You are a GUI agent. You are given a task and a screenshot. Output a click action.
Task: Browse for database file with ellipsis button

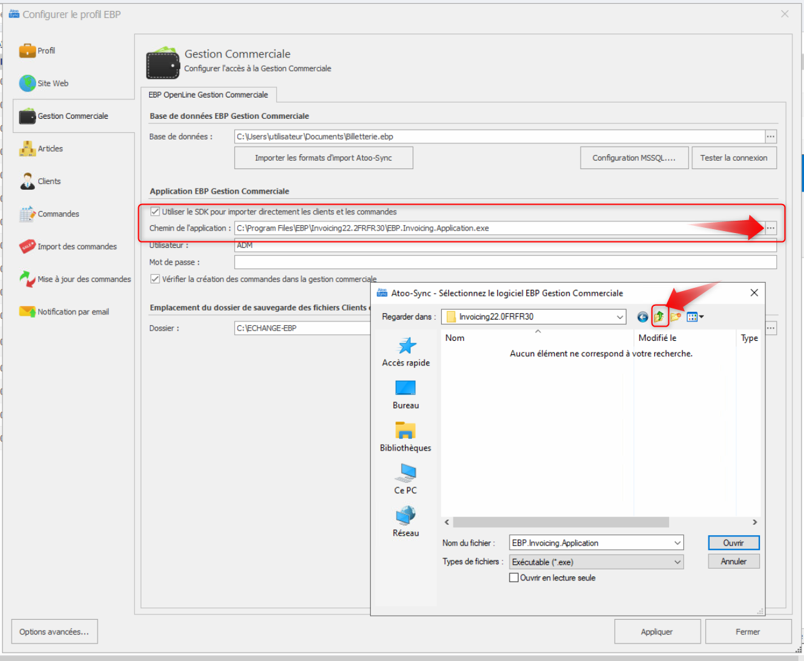coord(771,136)
